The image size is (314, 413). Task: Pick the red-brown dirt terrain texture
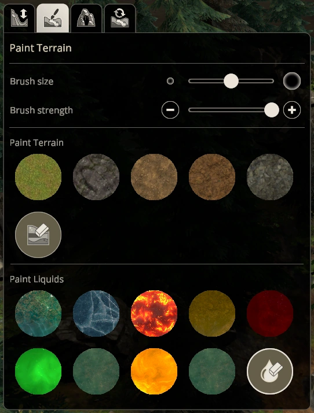tap(212, 177)
